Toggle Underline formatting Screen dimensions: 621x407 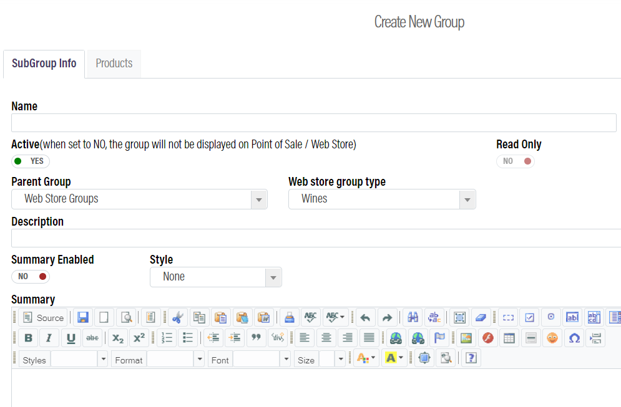tap(71, 338)
